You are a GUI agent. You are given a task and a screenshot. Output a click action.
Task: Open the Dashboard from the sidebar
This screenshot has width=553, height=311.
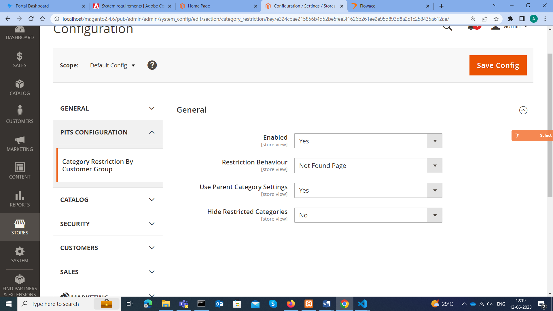[x=20, y=33]
